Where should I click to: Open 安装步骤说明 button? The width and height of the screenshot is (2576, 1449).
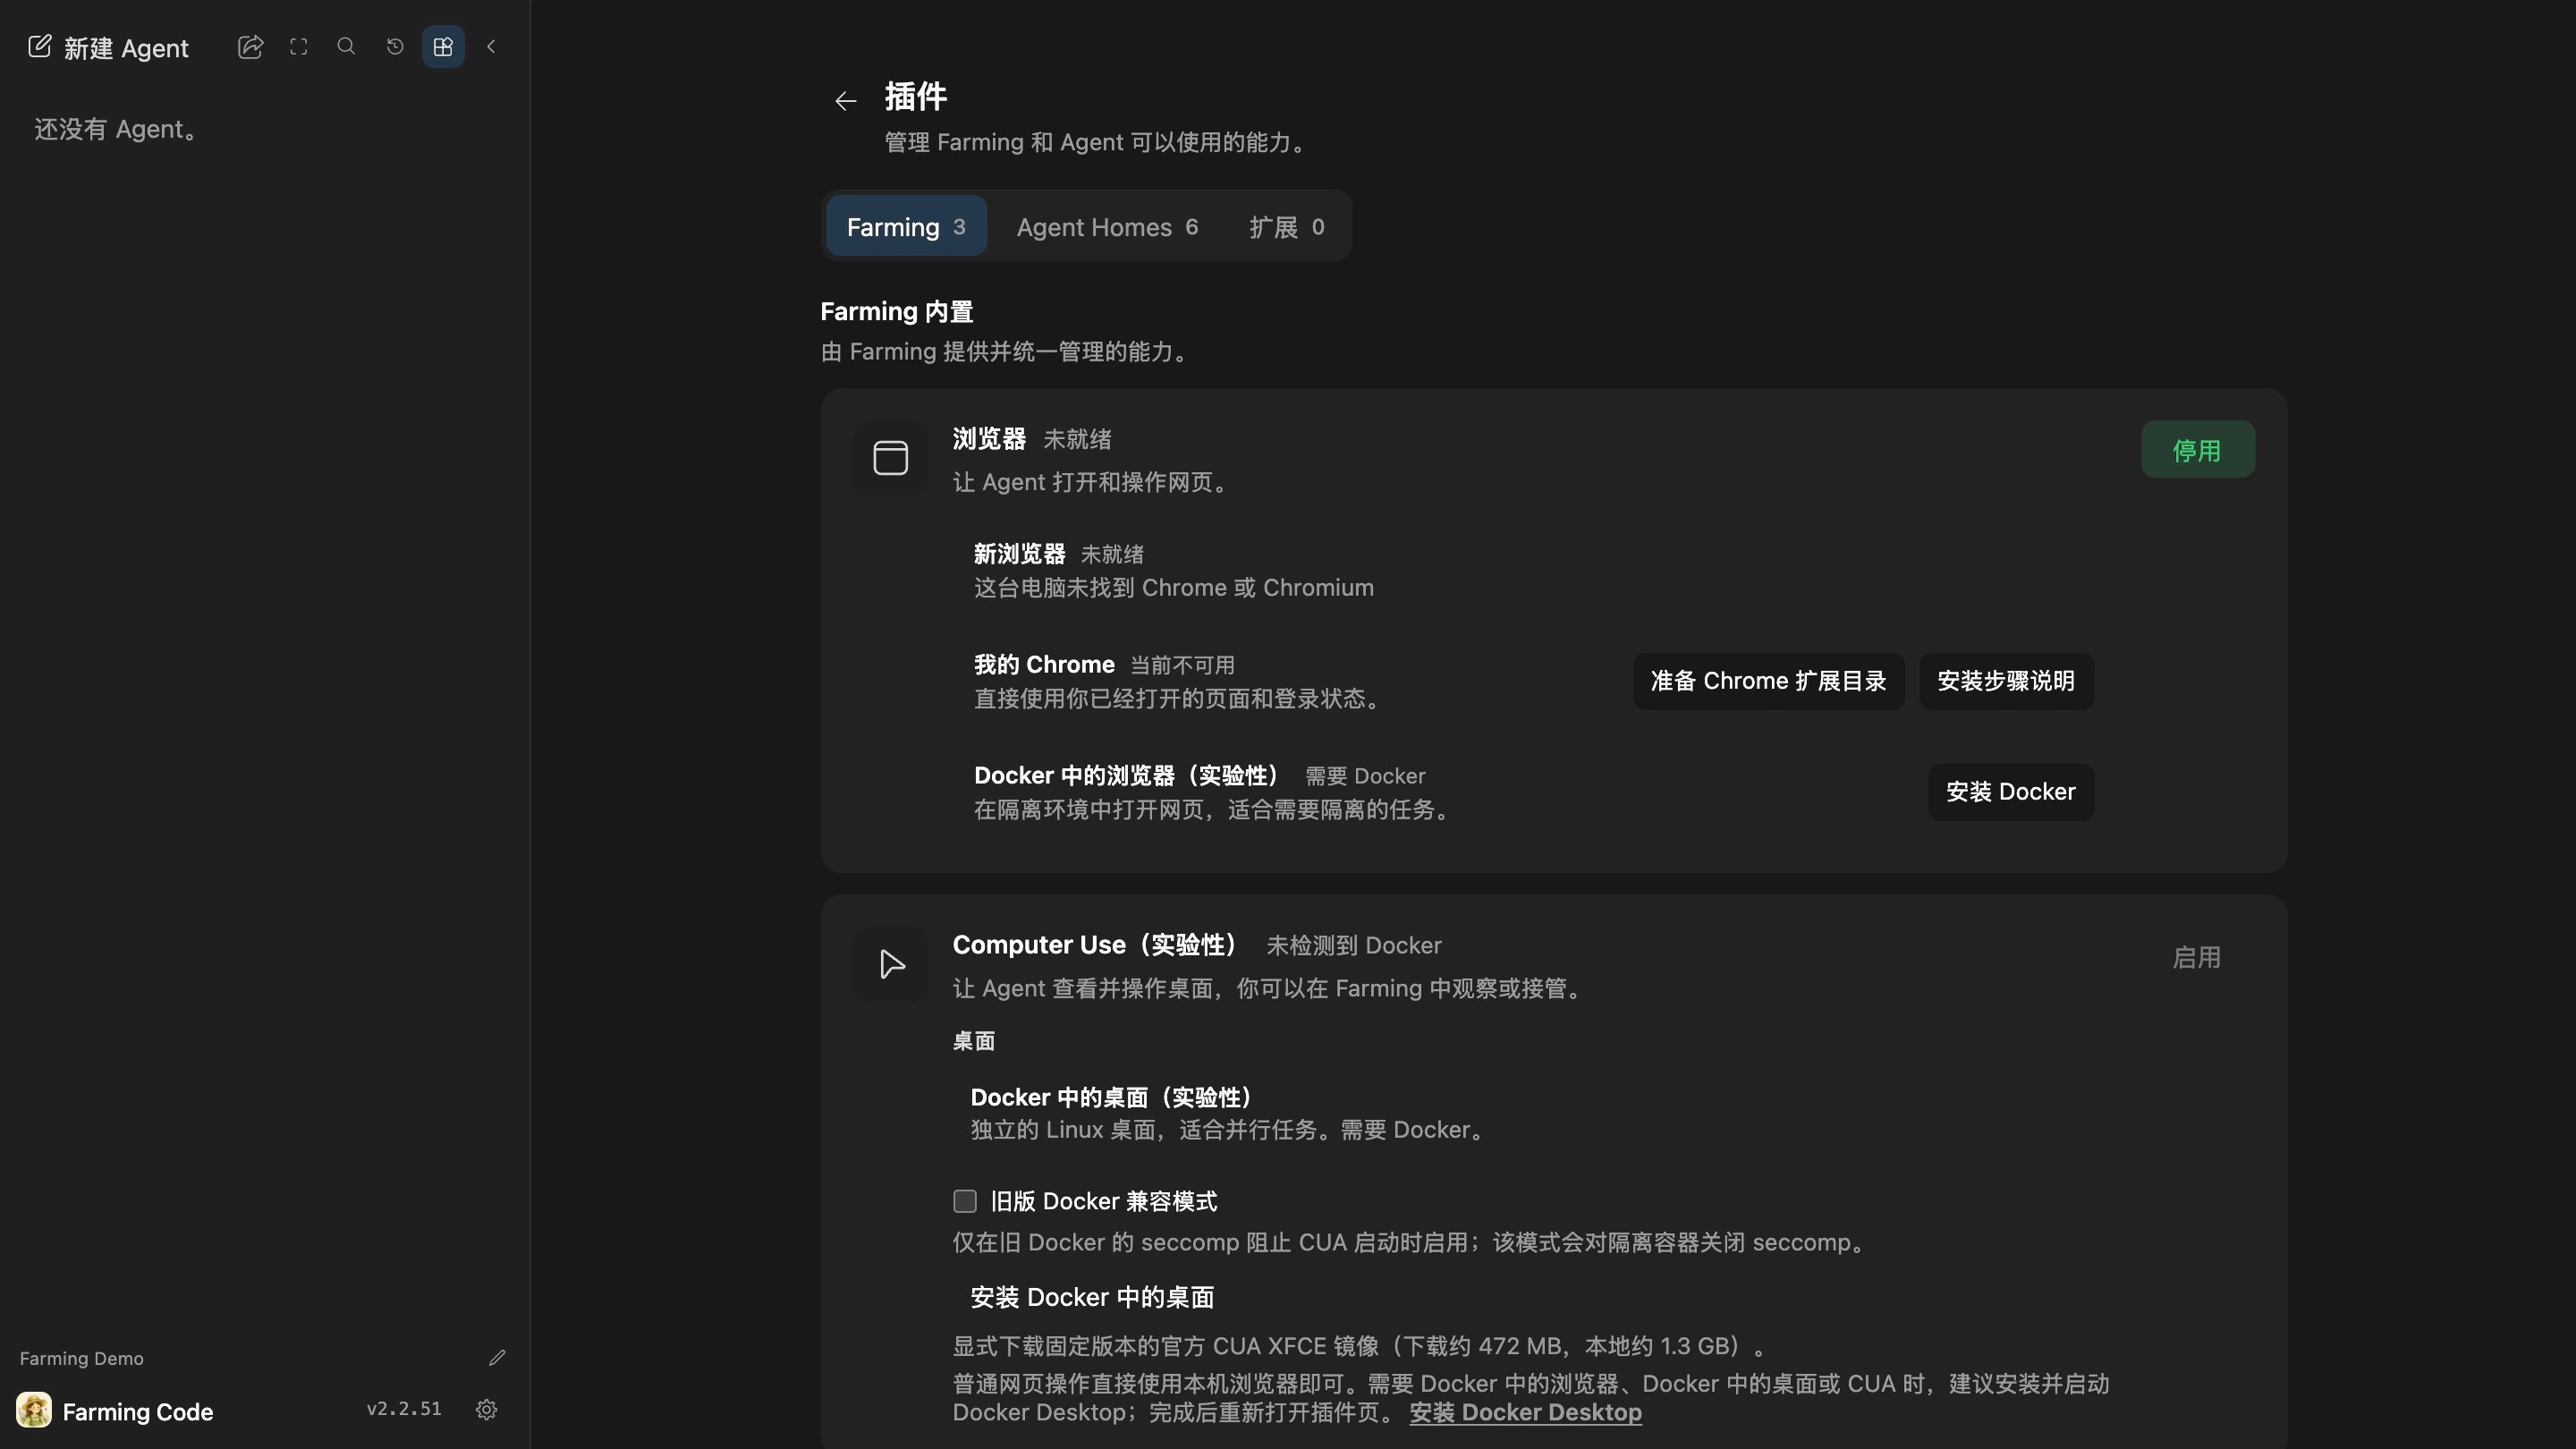[2006, 682]
